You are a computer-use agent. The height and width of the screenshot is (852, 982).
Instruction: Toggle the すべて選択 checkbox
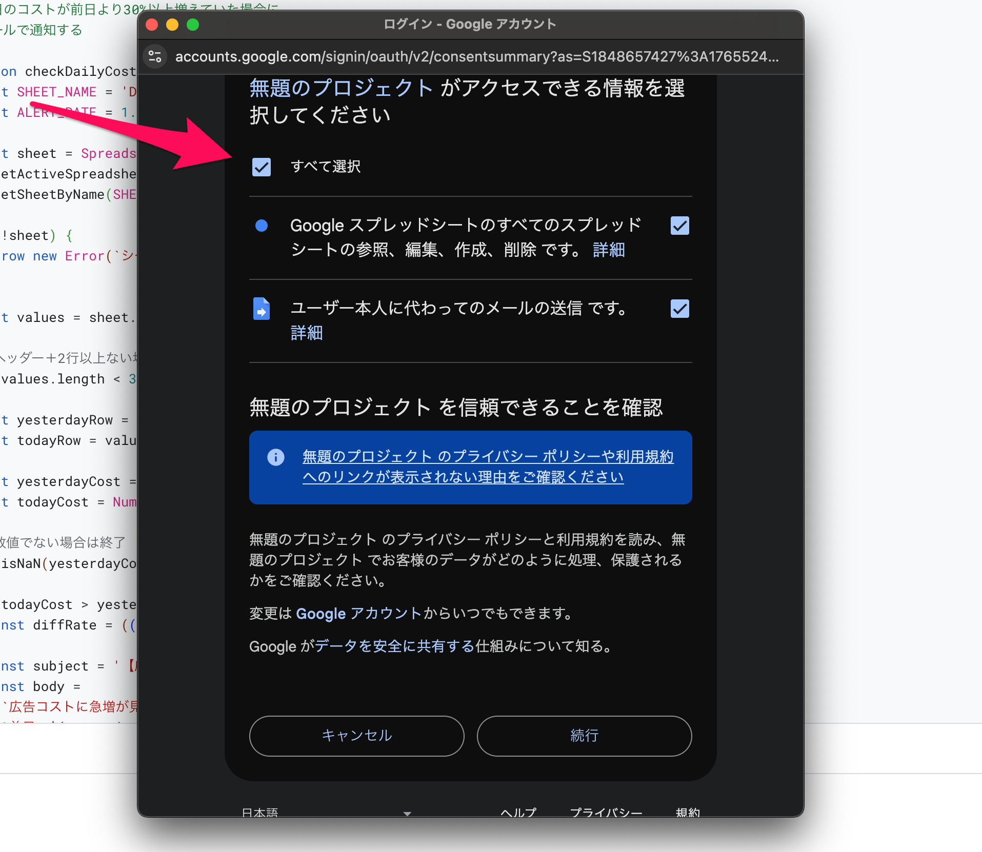point(262,167)
